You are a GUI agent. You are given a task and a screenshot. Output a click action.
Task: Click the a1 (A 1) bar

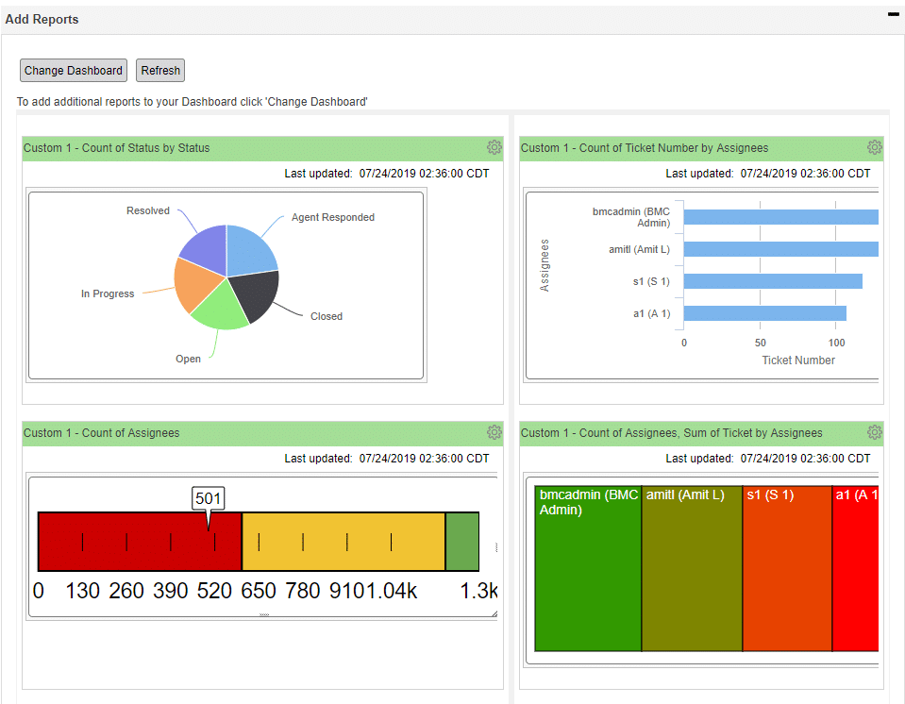tap(764, 313)
